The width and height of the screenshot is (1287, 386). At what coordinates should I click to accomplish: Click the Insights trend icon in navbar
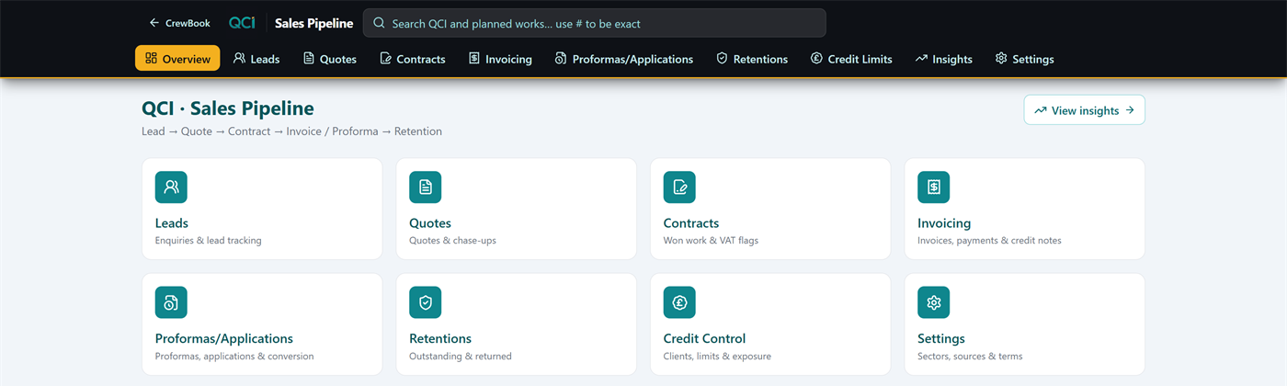(x=921, y=58)
